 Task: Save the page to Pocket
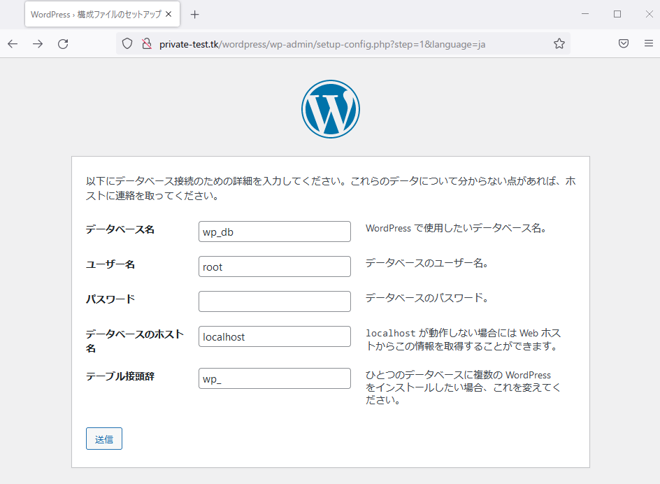point(624,43)
